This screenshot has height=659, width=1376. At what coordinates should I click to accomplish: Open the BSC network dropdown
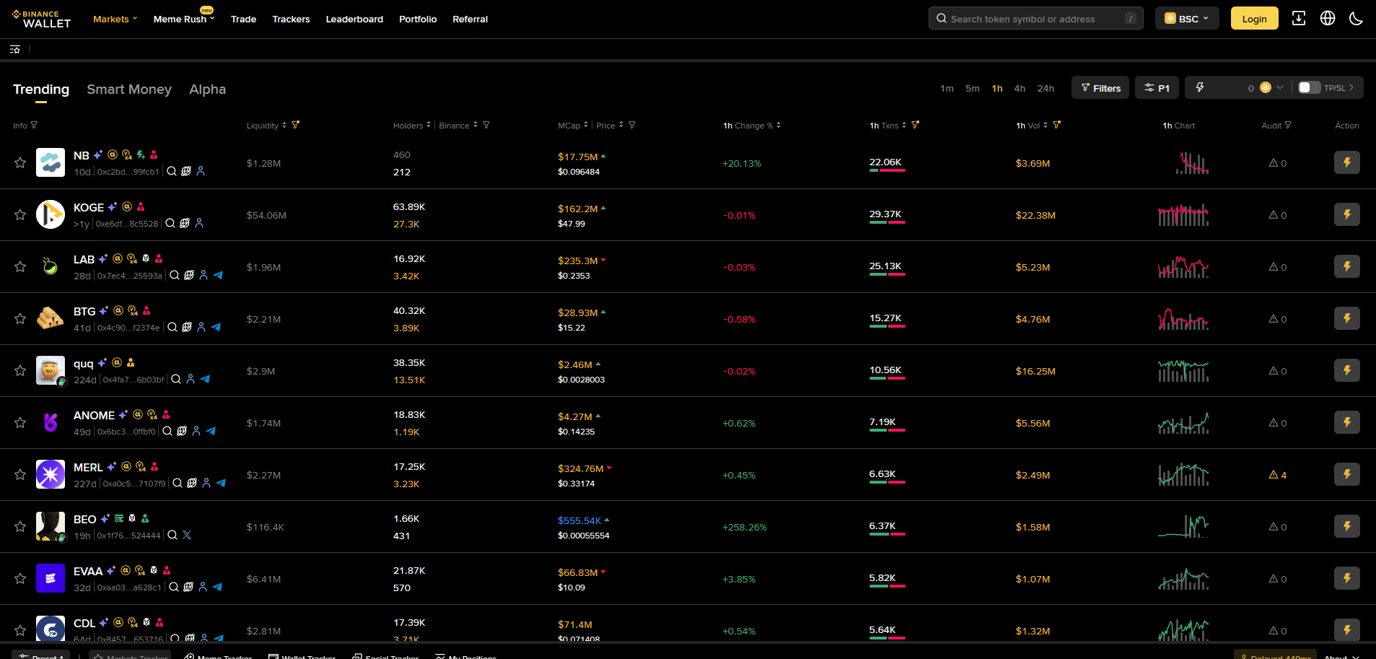coord(1186,18)
